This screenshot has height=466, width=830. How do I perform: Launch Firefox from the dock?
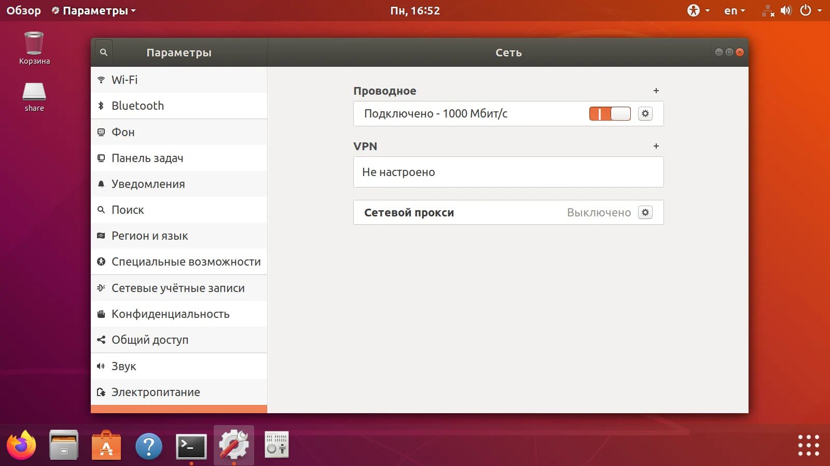click(x=21, y=445)
